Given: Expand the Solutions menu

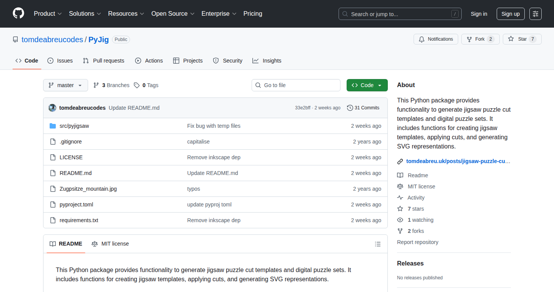Looking at the screenshot, I should tap(85, 14).
